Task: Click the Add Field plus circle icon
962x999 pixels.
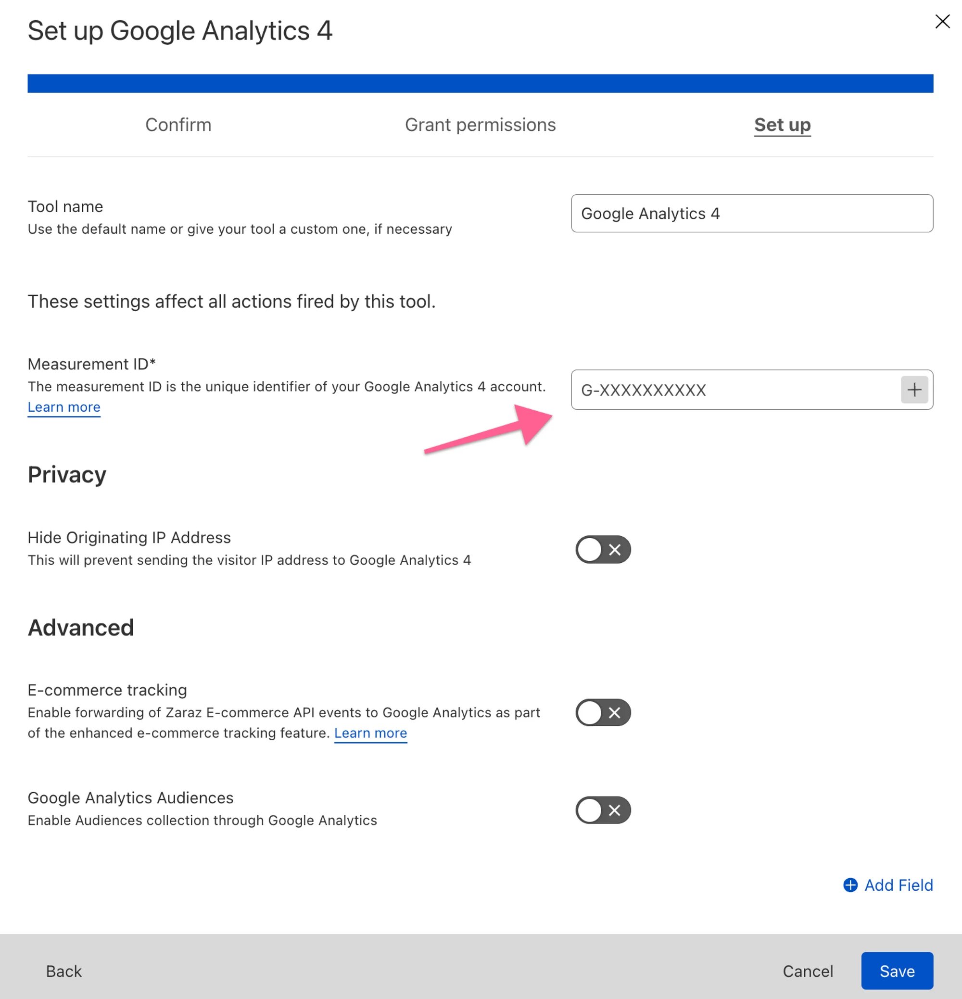Action: 850,885
